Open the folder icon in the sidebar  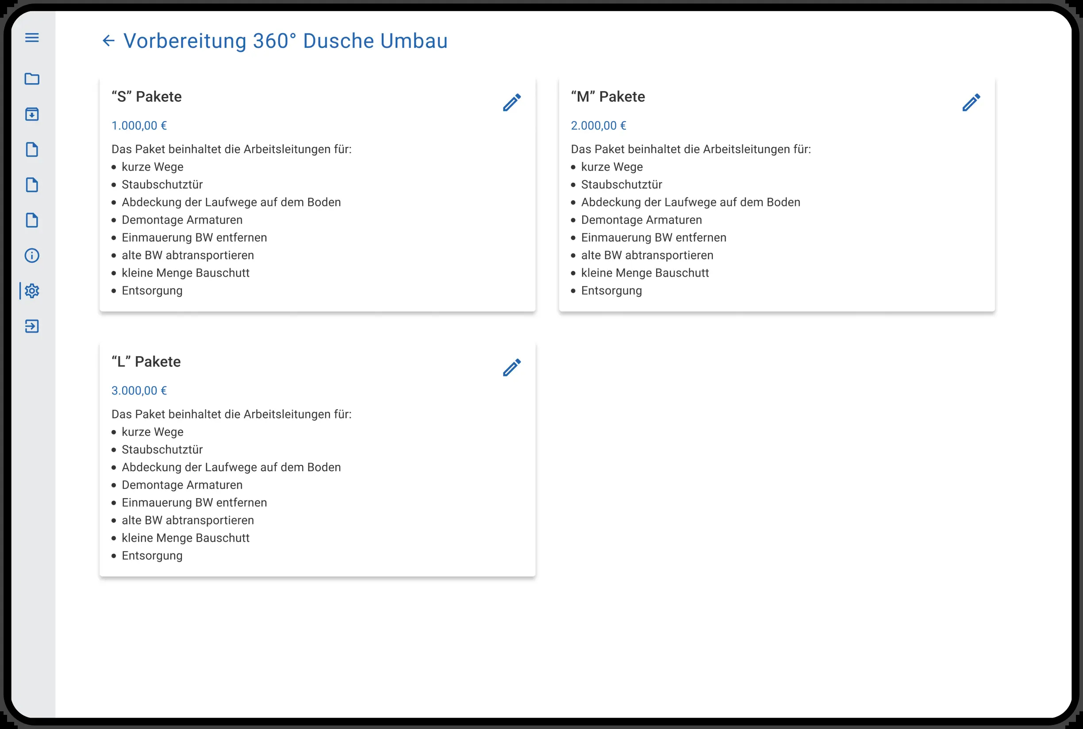[x=31, y=79]
